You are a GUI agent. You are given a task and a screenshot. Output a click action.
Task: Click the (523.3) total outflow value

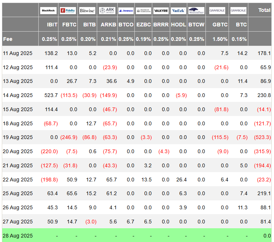pyautogui.click(x=262, y=137)
